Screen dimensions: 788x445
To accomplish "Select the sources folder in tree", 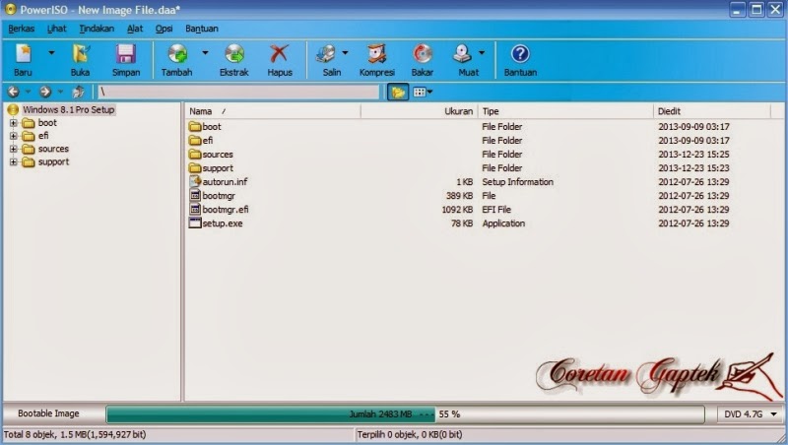I will pyautogui.click(x=53, y=149).
